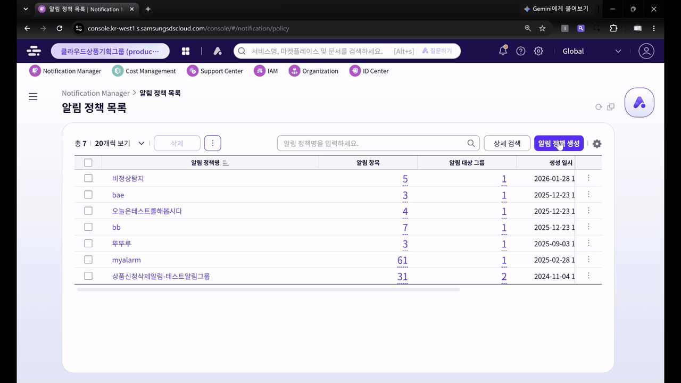681x383 pixels.
Task: Click the 알림 정책 생성 button
Action: click(x=559, y=143)
